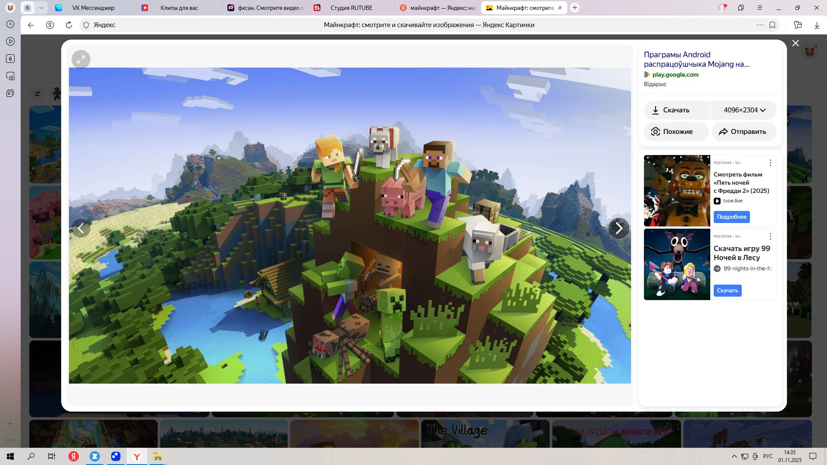Open a new browser tab
The width and height of the screenshot is (827, 465).
575,8
